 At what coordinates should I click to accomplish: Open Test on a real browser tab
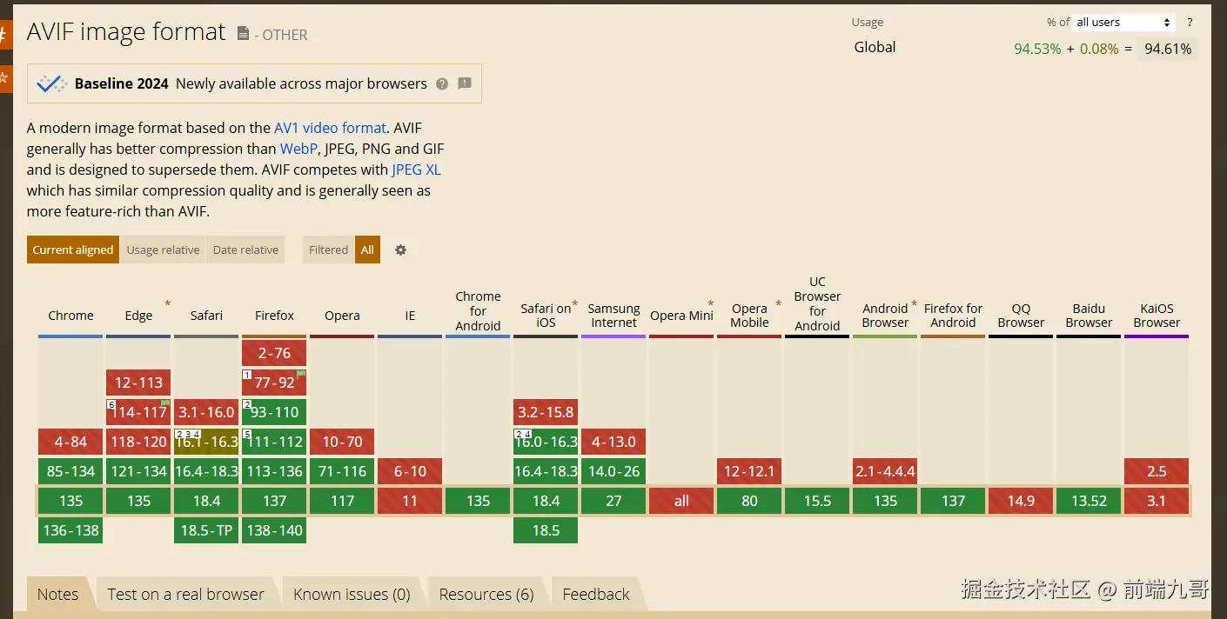click(x=186, y=595)
